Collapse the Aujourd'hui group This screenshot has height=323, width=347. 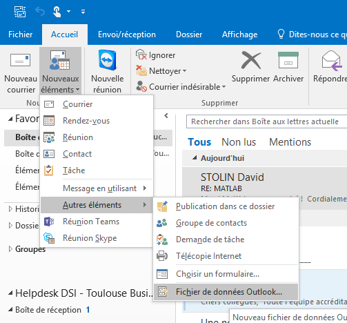195,158
